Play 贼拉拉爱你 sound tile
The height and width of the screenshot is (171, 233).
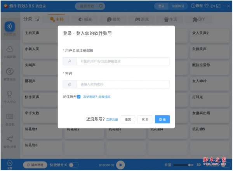pos(210,68)
